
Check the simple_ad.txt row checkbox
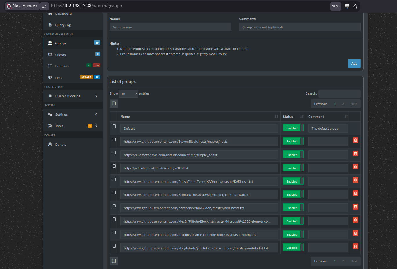tap(114, 153)
